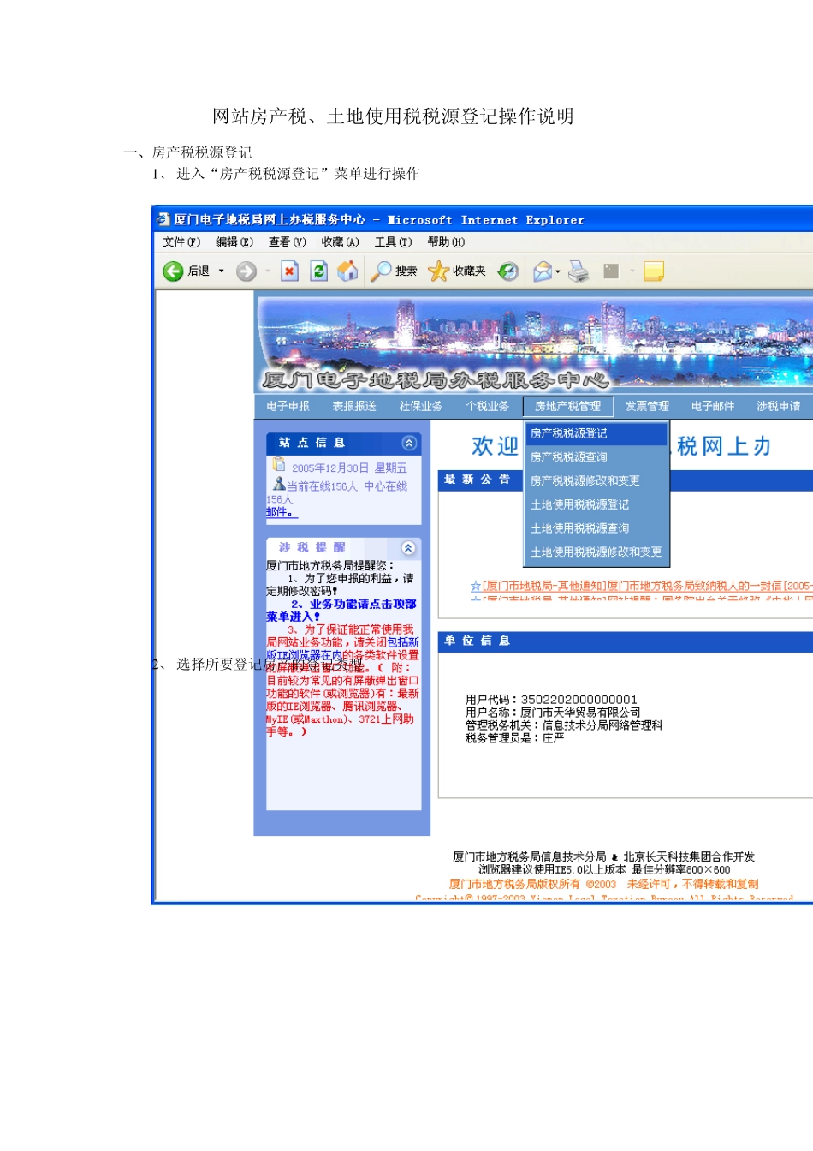
Task: Select the 电子申报 navigation tab
Action: [288, 406]
